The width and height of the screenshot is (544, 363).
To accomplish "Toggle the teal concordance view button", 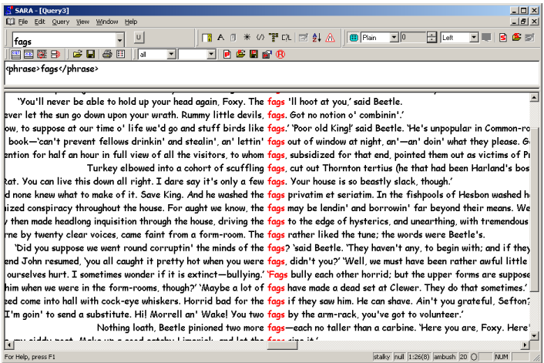I will pyautogui.click(x=353, y=38).
